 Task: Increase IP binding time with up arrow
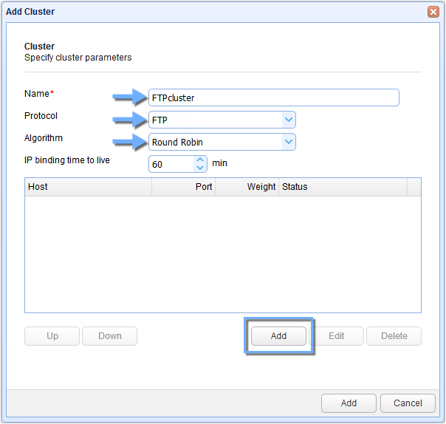[x=200, y=160]
